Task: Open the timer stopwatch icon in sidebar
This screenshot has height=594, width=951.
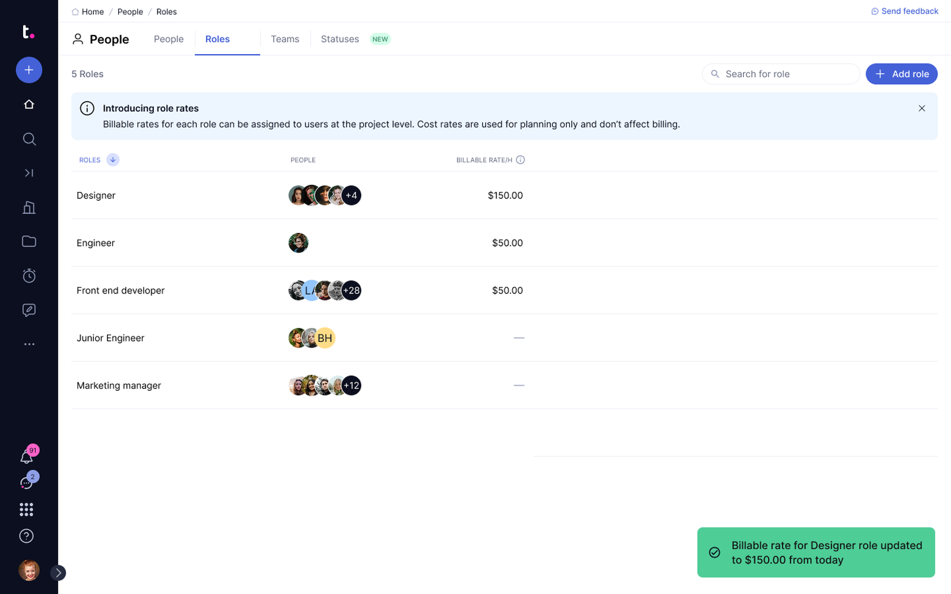Action: (x=29, y=276)
